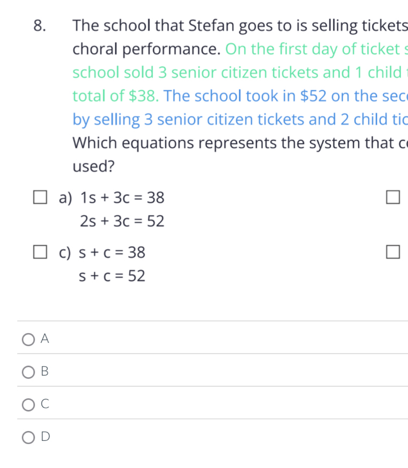Select answer A radio button
This screenshot has height=468, width=408.
point(28,339)
